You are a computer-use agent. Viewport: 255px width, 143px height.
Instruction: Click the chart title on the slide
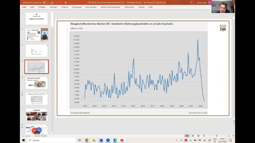point(122,24)
